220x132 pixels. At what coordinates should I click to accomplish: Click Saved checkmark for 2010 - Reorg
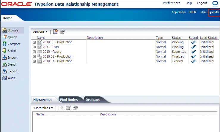[194, 52]
